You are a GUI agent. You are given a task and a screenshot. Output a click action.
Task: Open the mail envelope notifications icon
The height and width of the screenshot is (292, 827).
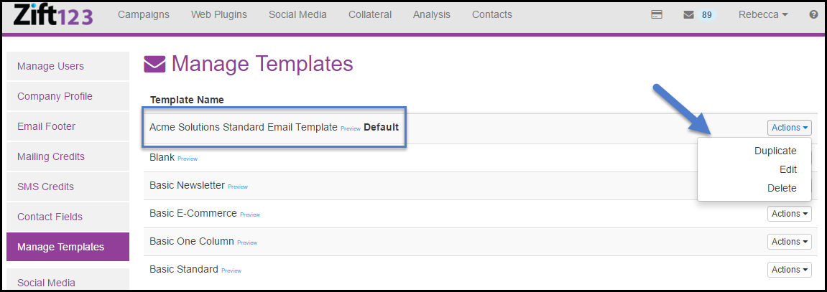(688, 14)
